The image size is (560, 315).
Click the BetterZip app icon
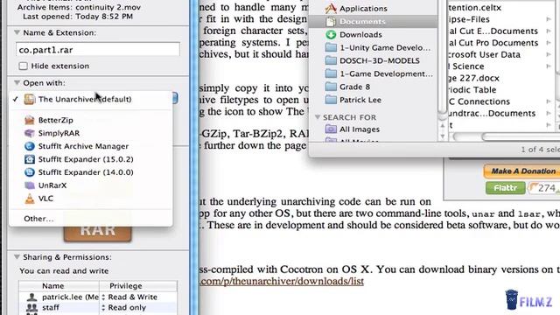coord(30,120)
